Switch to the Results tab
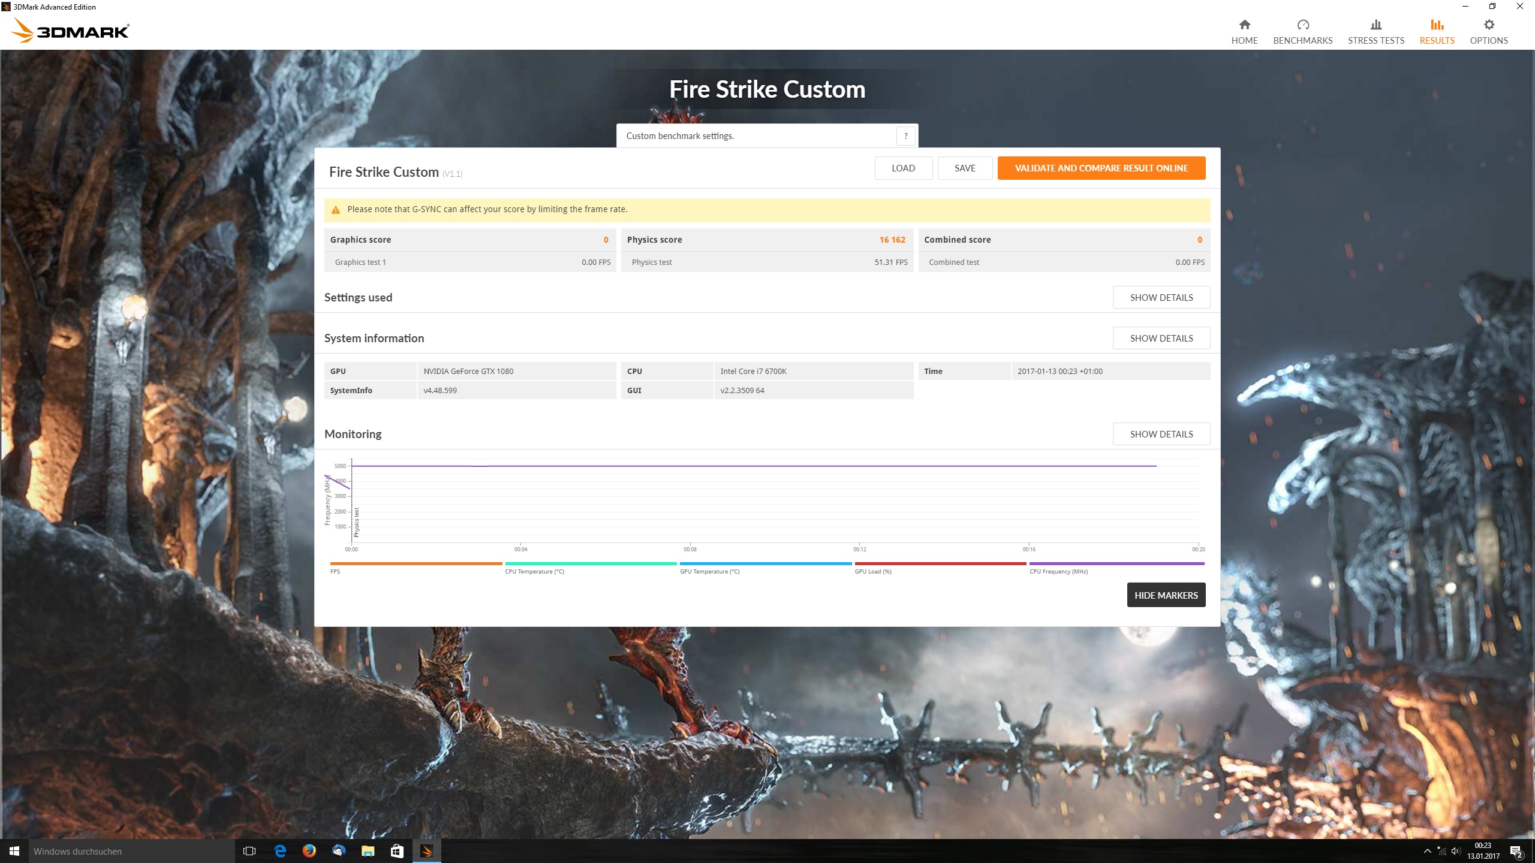 pos(1437,32)
